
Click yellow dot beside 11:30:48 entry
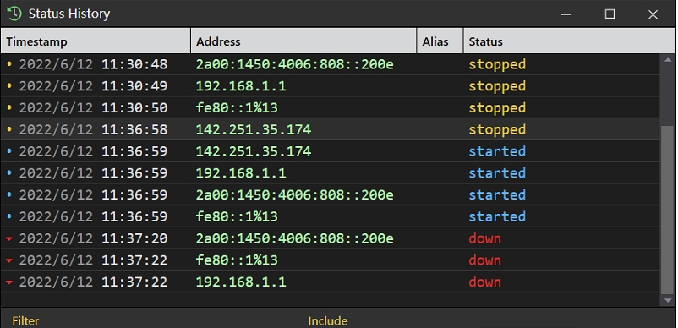9,64
